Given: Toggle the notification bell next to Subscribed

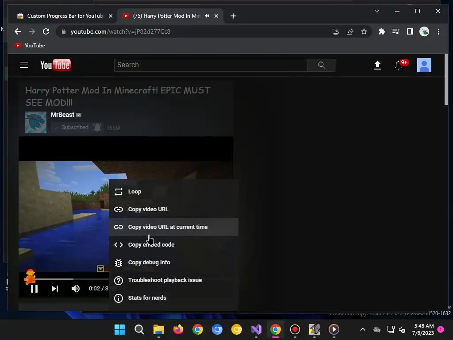Looking at the screenshot, I should click(97, 127).
